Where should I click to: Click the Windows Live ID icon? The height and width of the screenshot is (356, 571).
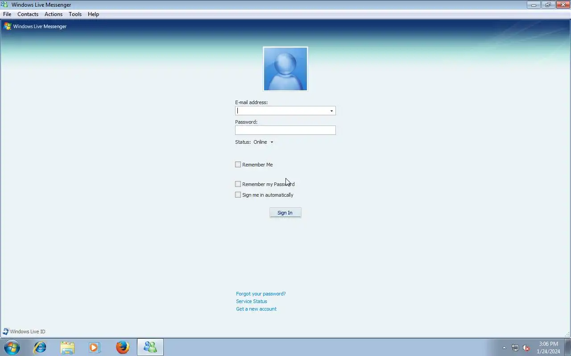pos(6,332)
